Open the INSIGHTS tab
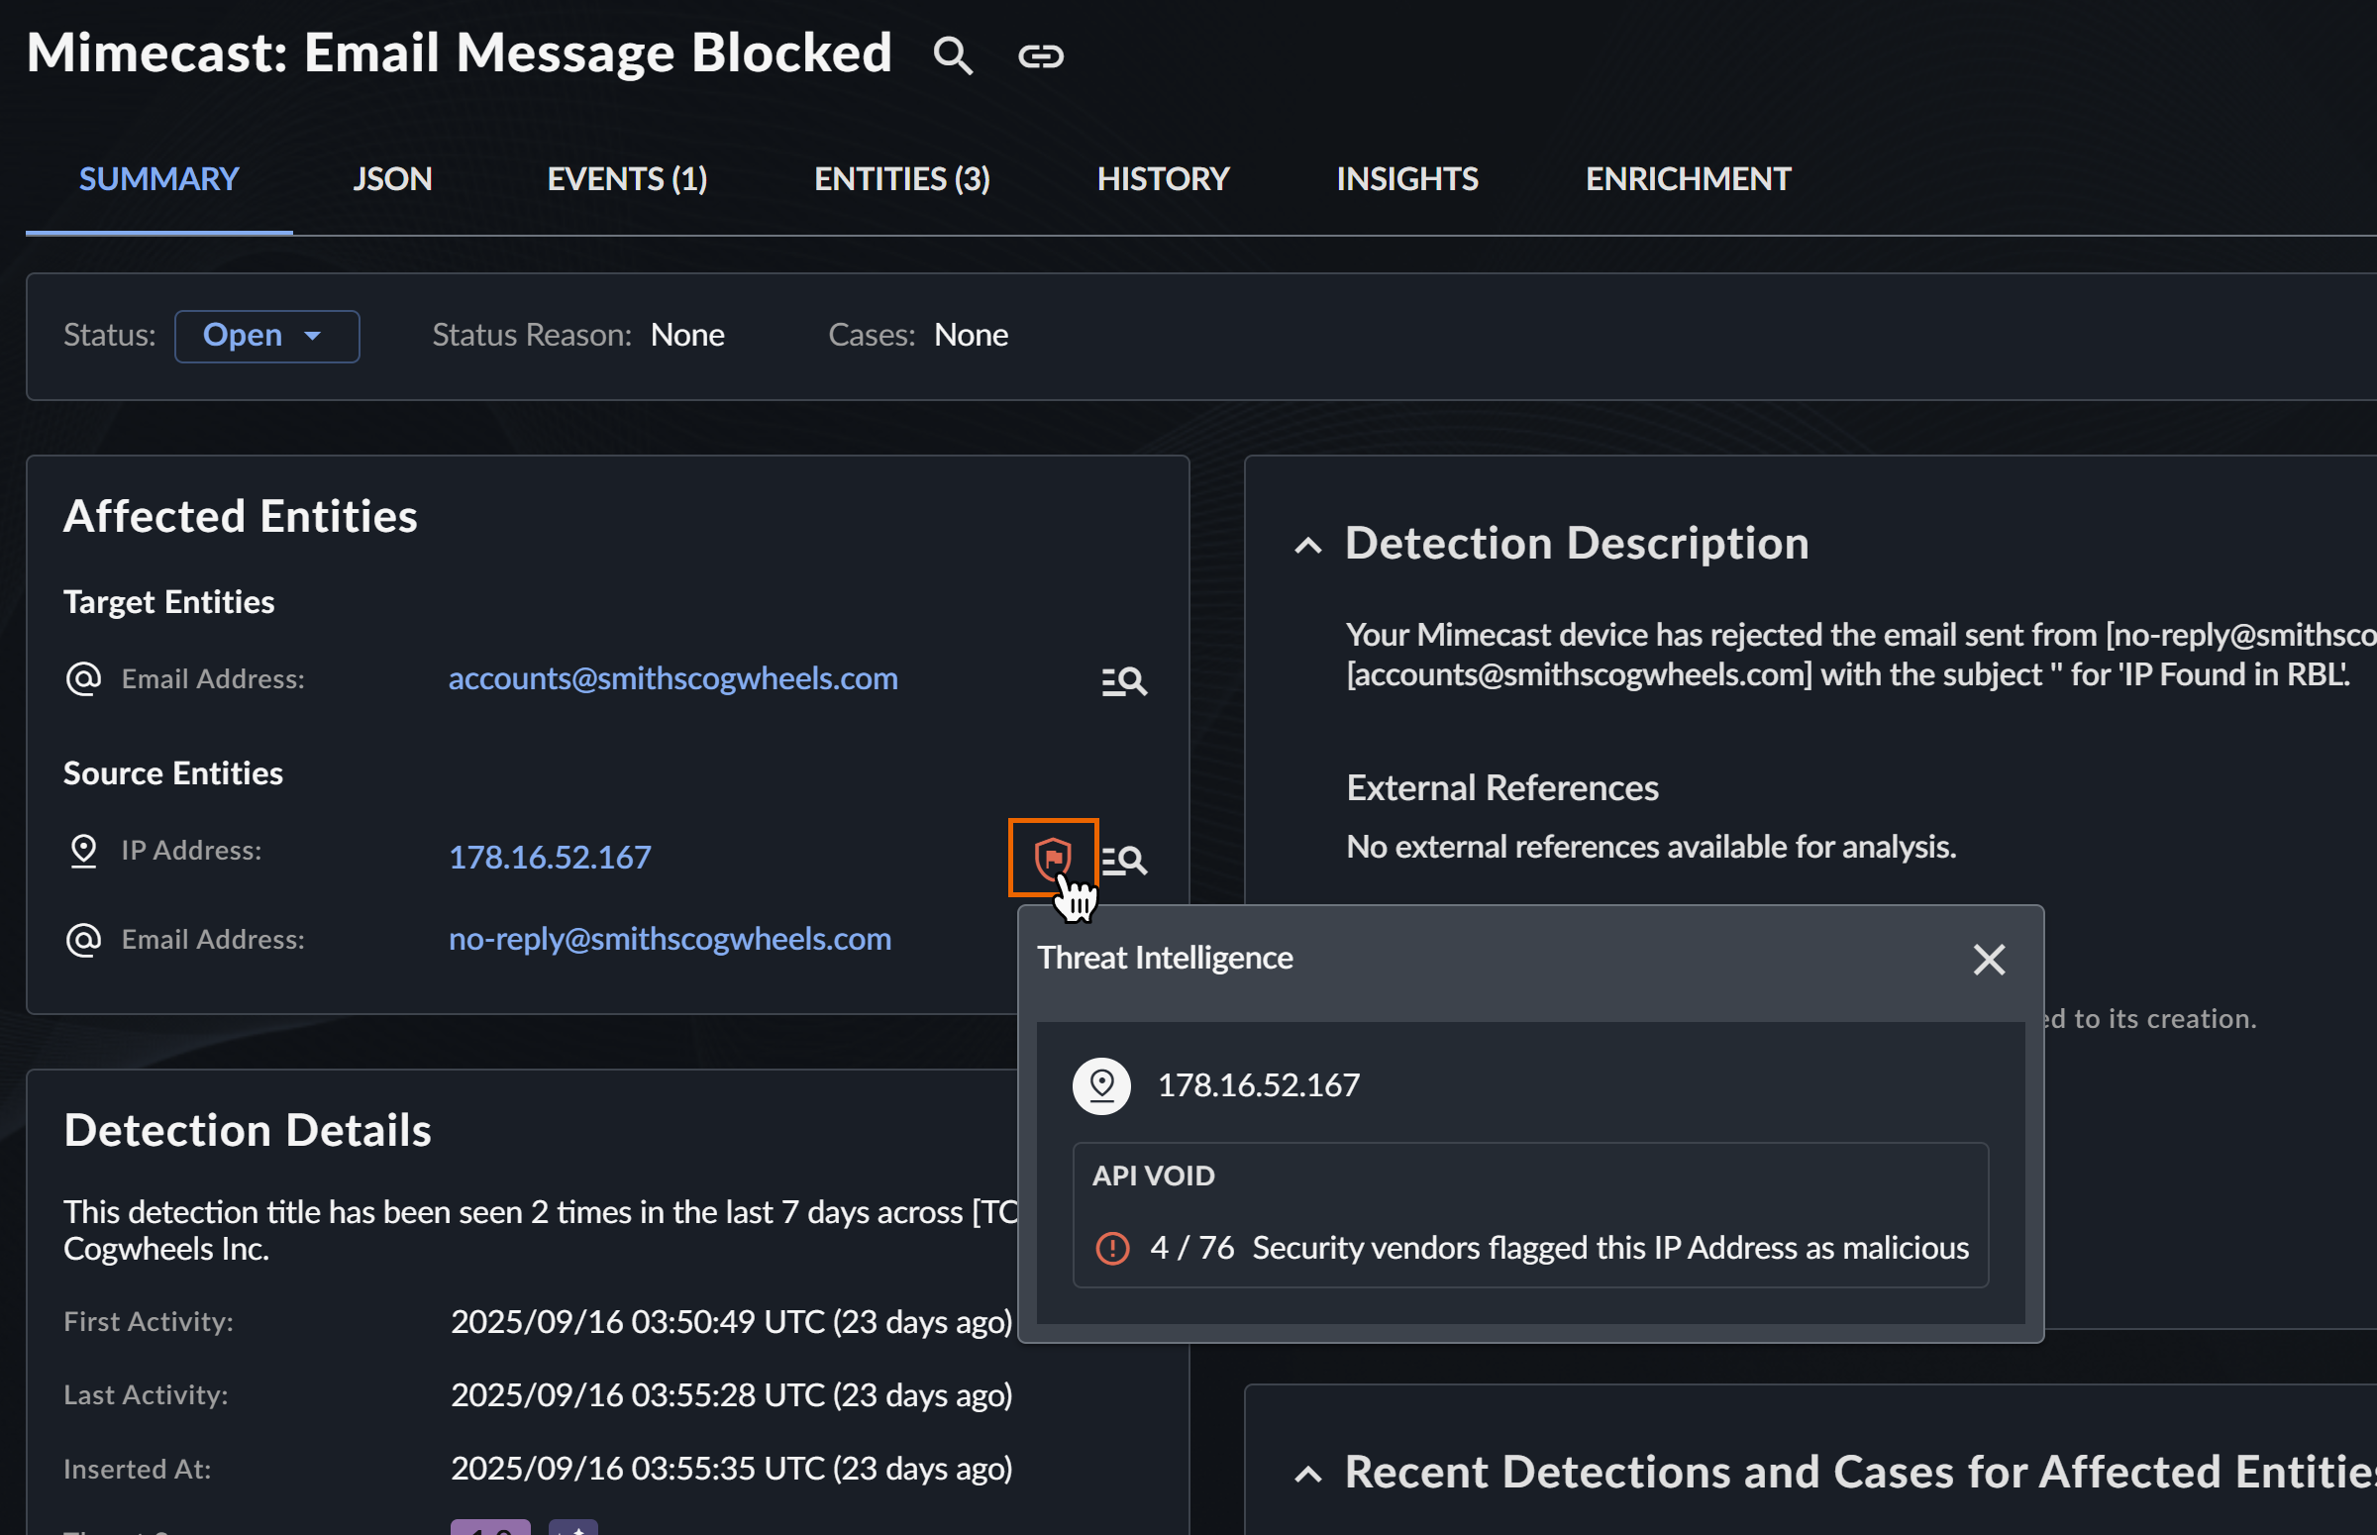 (x=1406, y=179)
